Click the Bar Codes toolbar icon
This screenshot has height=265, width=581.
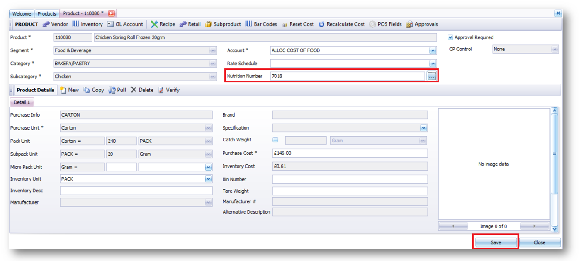coord(248,24)
